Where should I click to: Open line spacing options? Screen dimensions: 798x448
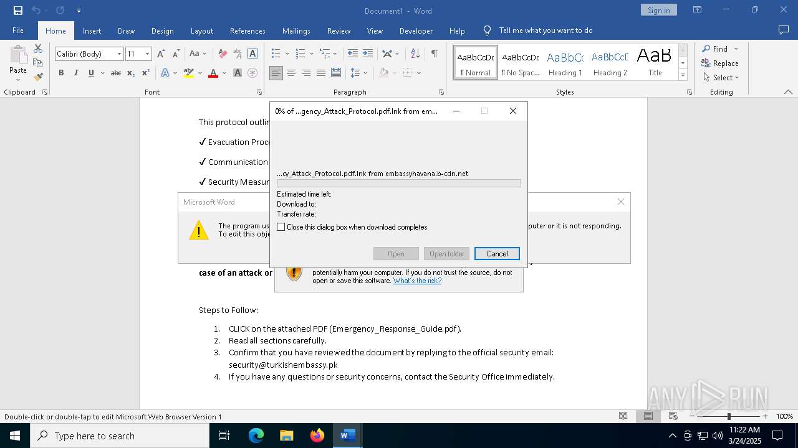point(358,73)
